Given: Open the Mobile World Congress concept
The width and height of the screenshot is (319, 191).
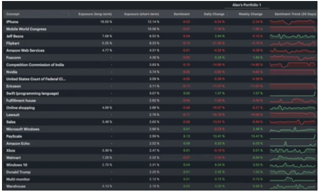Looking at the screenshot, I should tap(26, 29).
